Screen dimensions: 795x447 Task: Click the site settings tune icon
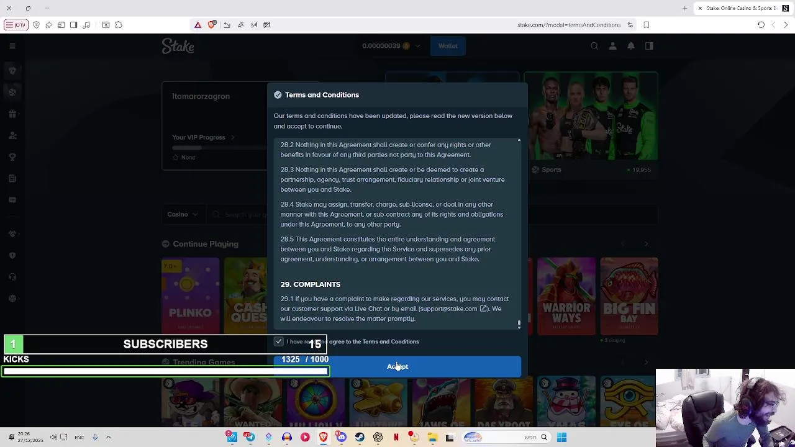pos(630,25)
